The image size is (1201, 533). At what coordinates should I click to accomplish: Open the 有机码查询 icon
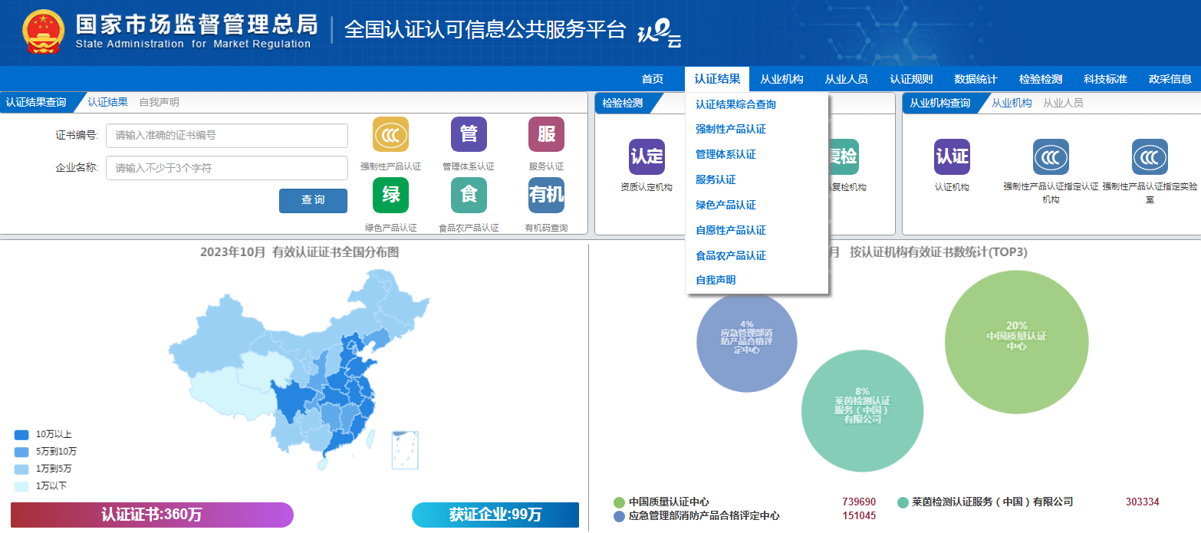point(546,195)
